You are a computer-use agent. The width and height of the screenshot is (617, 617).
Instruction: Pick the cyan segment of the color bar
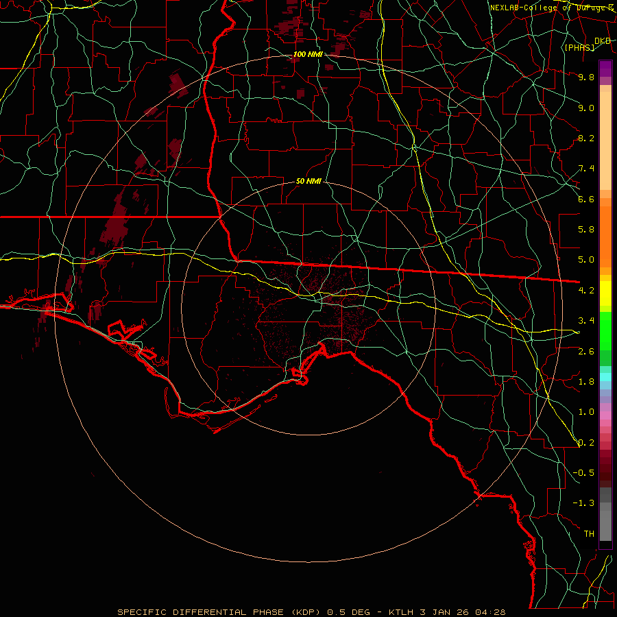[x=605, y=377]
